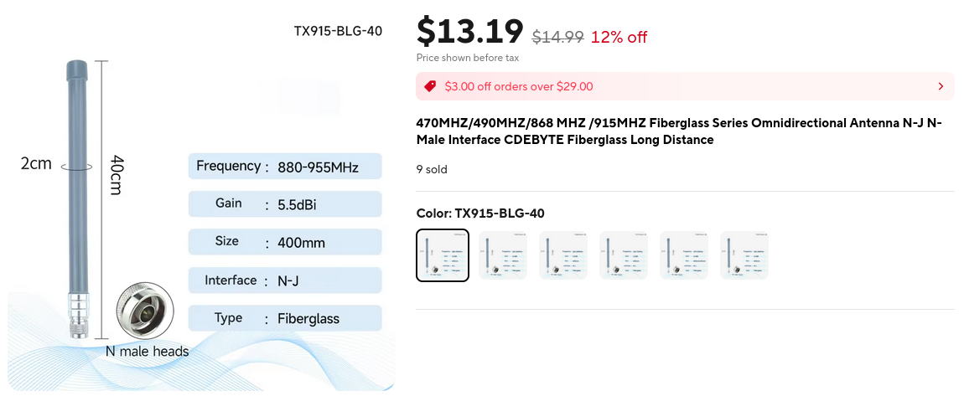This screenshot has height=396, width=964.
Task: Pick the sixth color variant thumbnail
Action: point(744,255)
